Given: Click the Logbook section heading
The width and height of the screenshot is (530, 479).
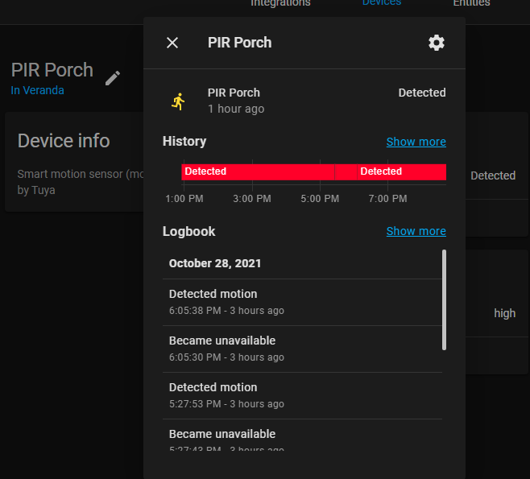Looking at the screenshot, I should point(188,232).
